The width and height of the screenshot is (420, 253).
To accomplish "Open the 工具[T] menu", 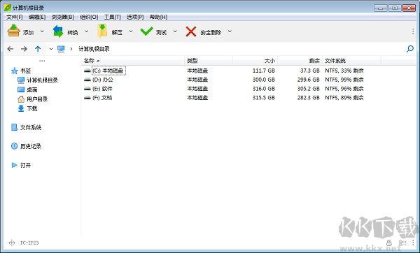I will click(x=112, y=17).
